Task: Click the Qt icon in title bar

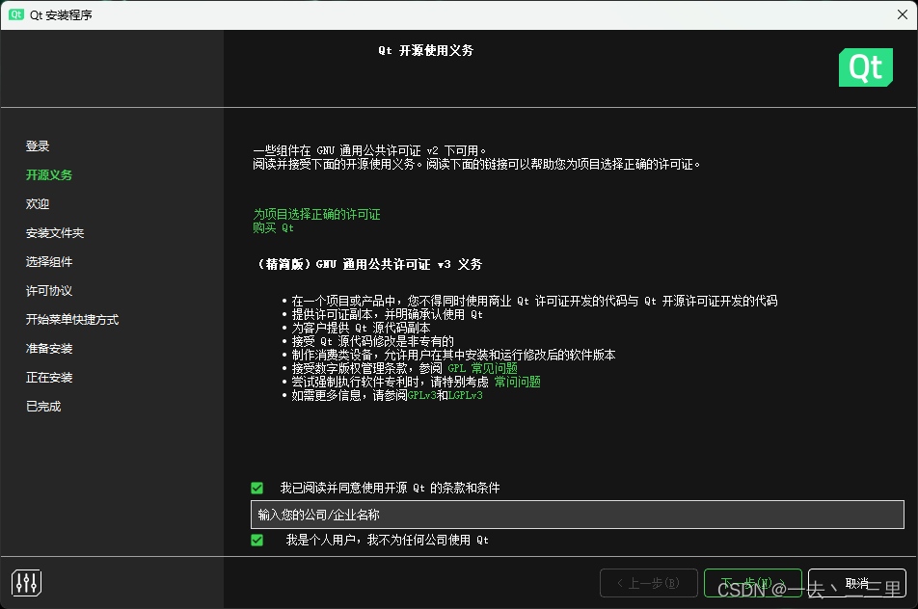Action: point(16,14)
